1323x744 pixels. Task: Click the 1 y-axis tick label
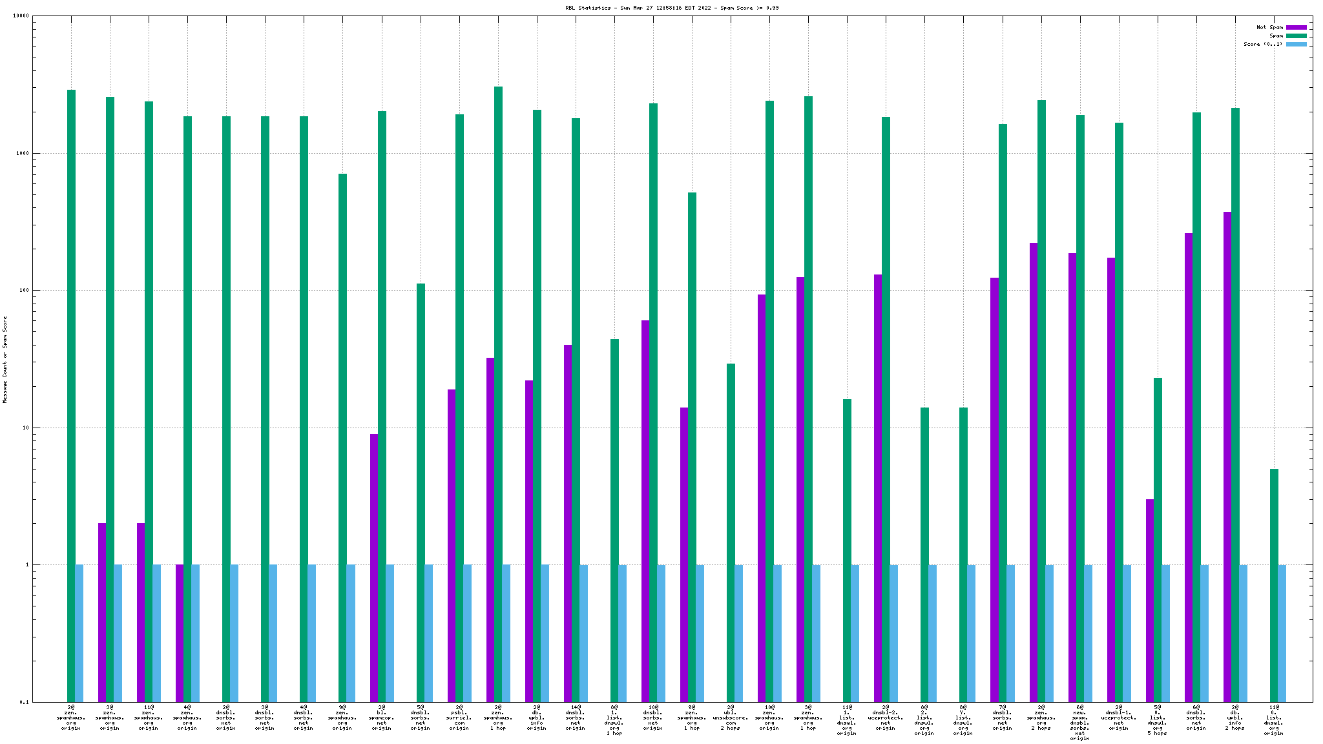tap(27, 565)
